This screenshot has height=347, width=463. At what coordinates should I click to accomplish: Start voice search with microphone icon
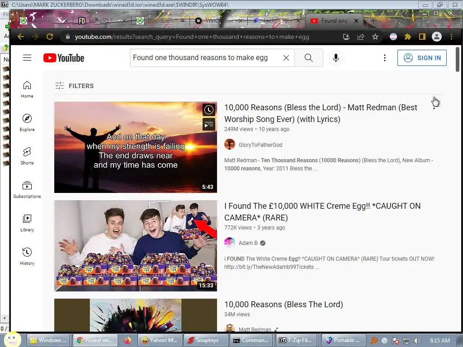(336, 58)
